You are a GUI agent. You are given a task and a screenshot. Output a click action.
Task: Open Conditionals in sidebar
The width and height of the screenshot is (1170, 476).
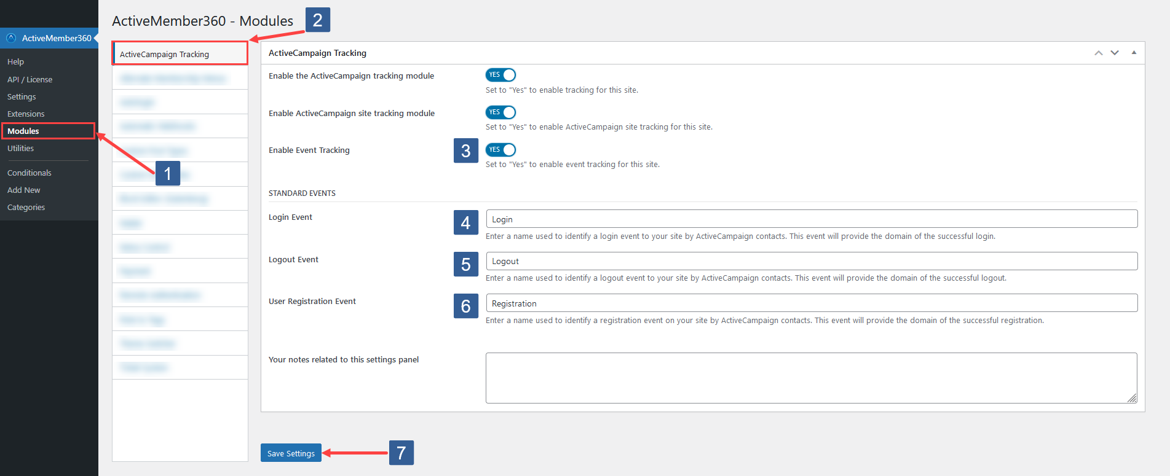[x=30, y=173]
